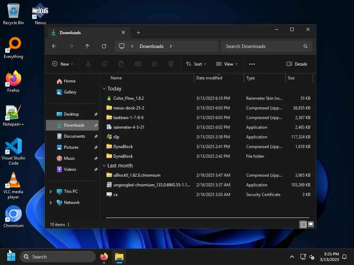This screenshot has width=354, height=265.
Task: Open Music in navigation pane
Action: click(x=73, y=158)
